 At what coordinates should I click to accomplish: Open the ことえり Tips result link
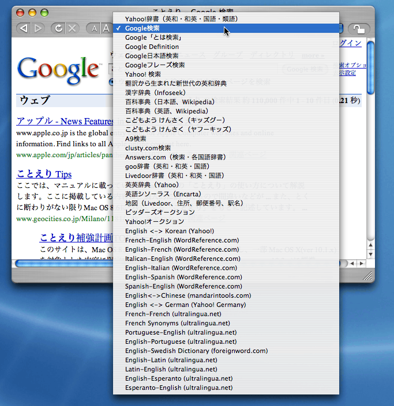[44, 174]
